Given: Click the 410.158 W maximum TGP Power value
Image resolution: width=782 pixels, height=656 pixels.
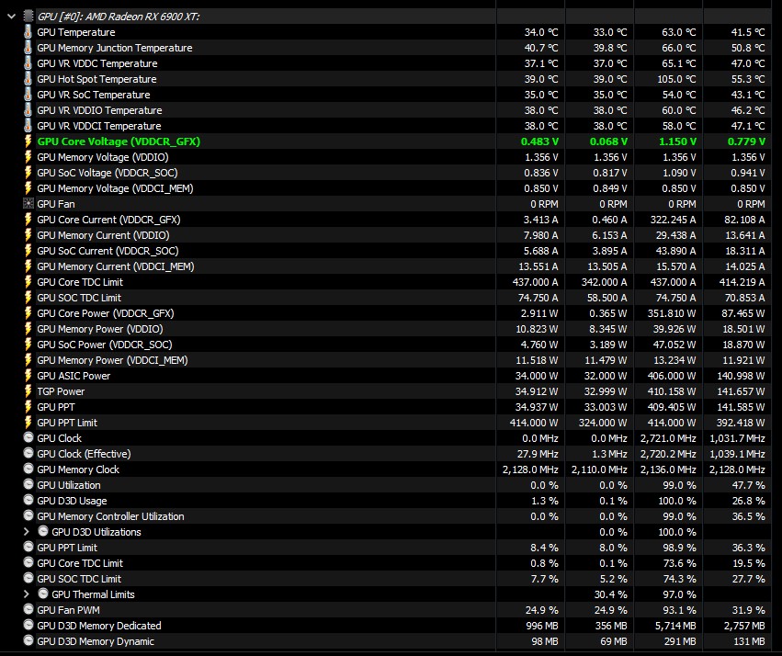Looking at the screenshot, I should (x=672, y=391).
